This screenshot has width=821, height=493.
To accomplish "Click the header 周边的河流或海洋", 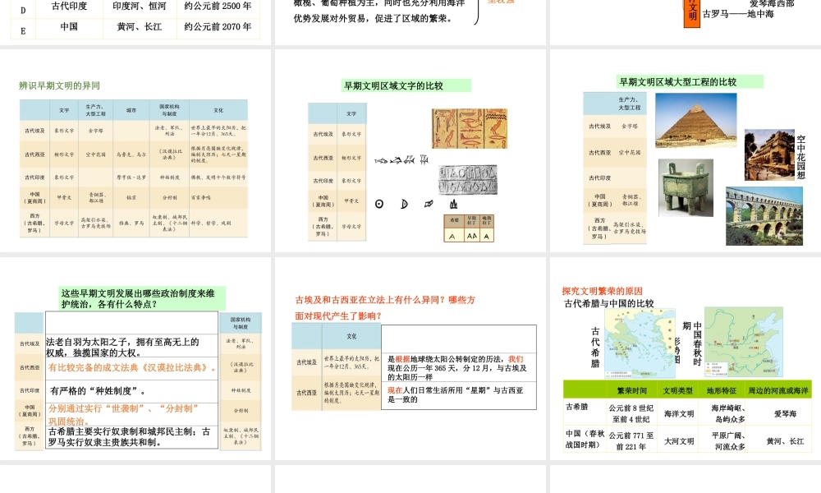I will 777,390.
